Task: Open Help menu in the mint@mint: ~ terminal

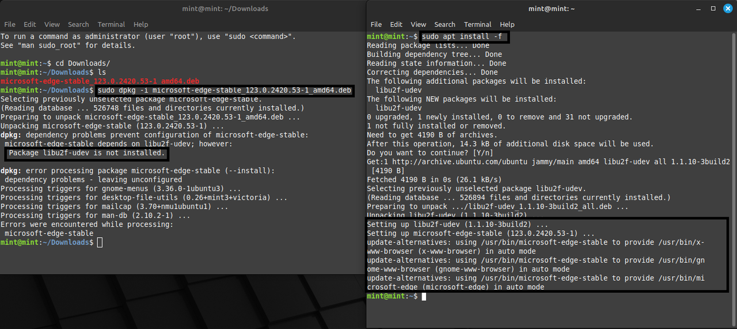Action: (507, 25)
